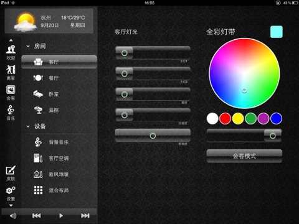Click the 会客模式 button
The image size is (299, 224).
tap(244, 156)
